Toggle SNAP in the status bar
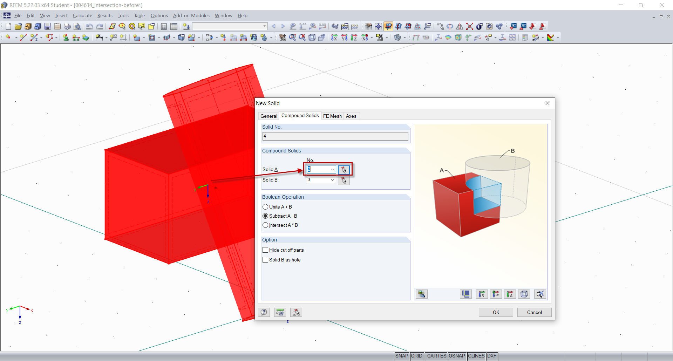The height and width of the screenshot is (361, 673). pos(402,356)
